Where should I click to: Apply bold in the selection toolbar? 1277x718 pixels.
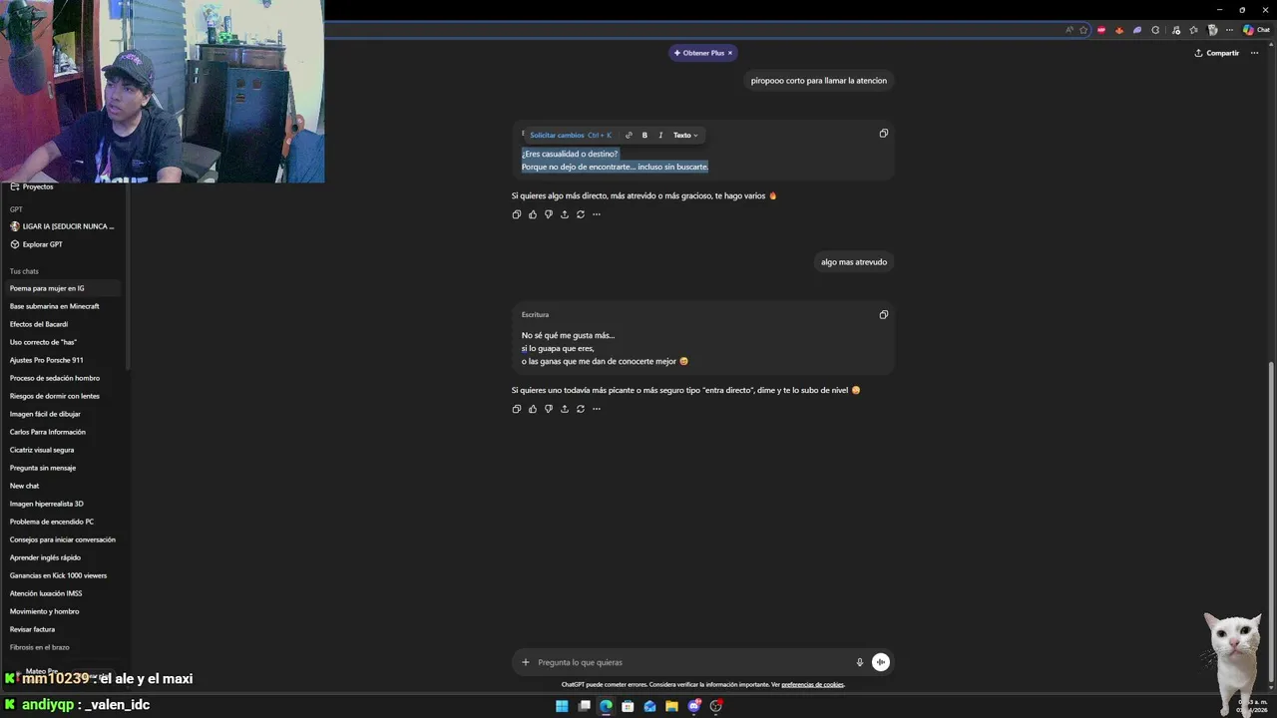(x=644, y=136)
